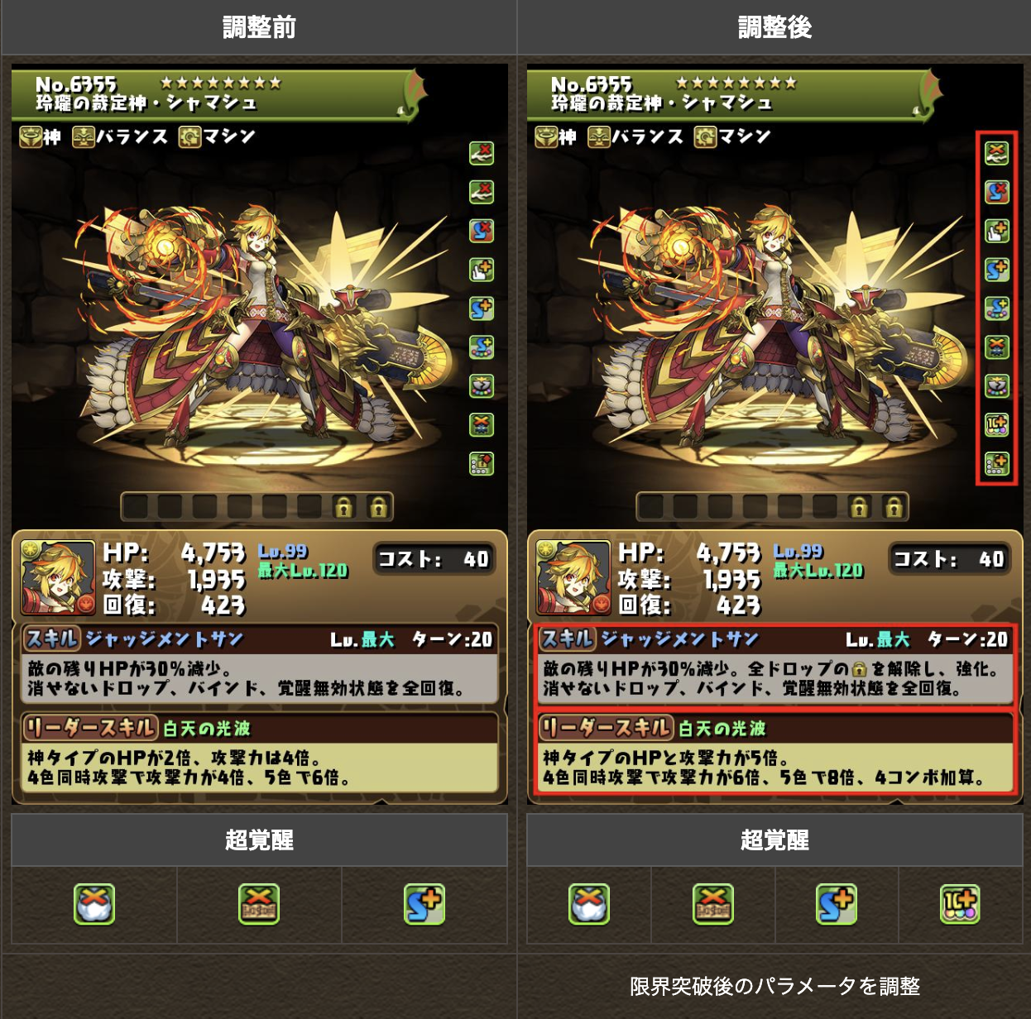
Task: Select the 超覚醒 header in the left panel
Action: pyautogui.click(x=259, y=840)
